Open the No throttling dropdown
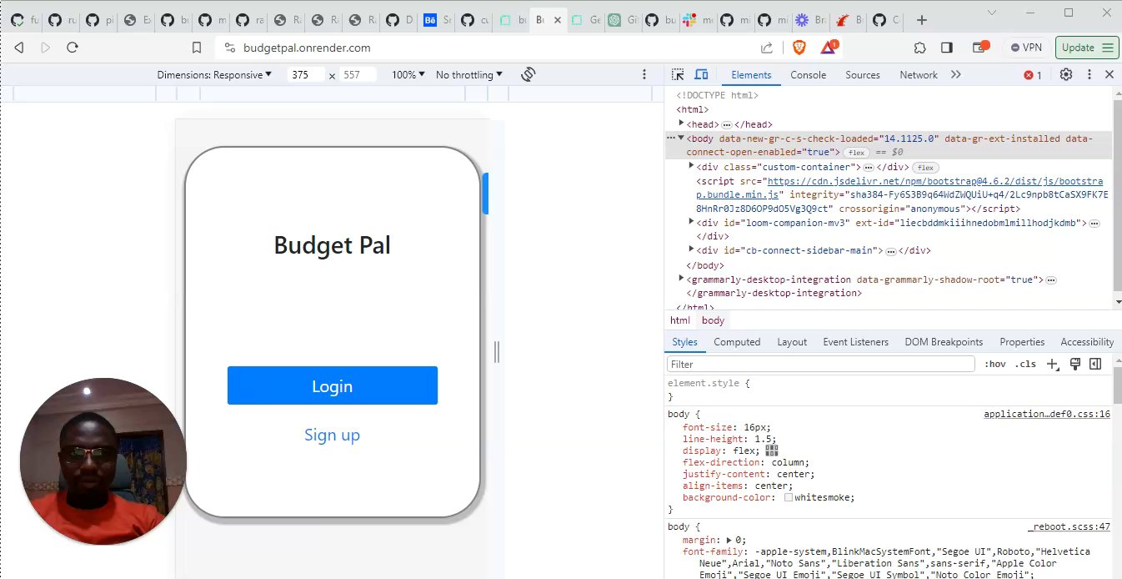 point(469,74)
